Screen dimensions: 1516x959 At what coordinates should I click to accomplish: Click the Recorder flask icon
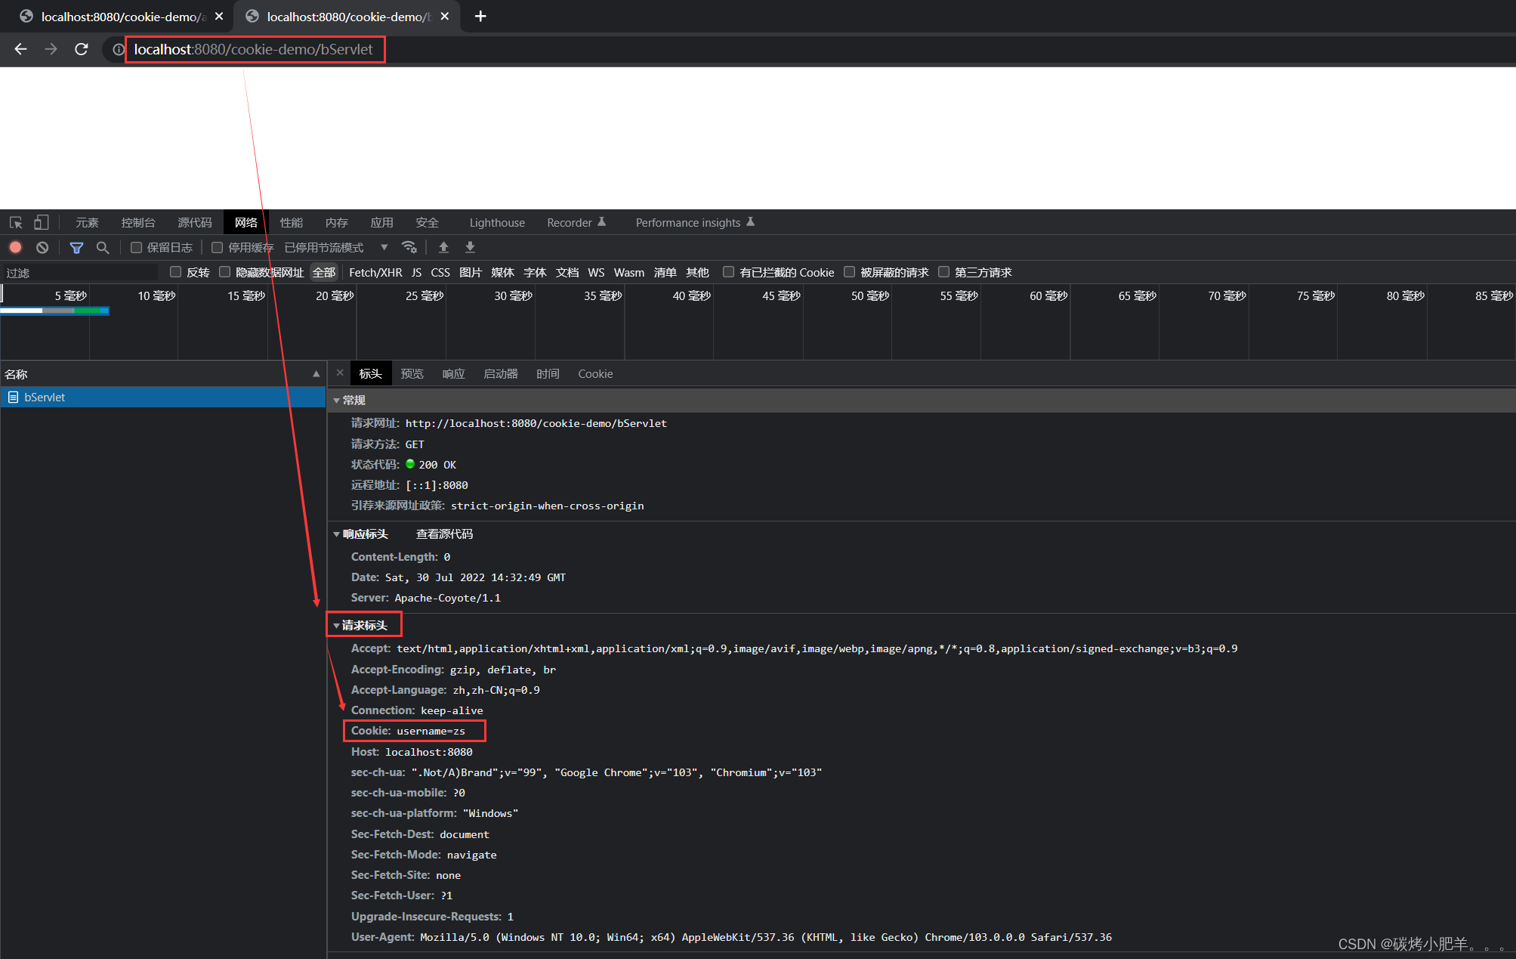tap(602, 221)
